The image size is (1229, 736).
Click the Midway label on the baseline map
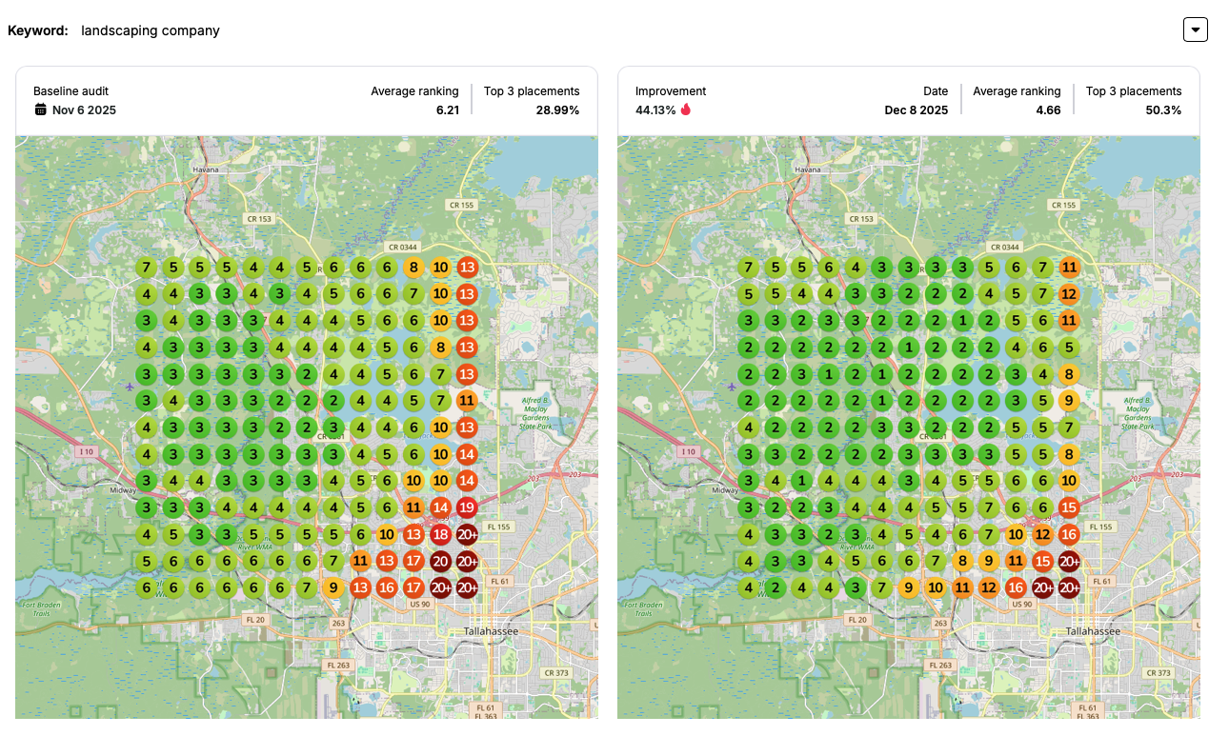(x=124, y=490)
